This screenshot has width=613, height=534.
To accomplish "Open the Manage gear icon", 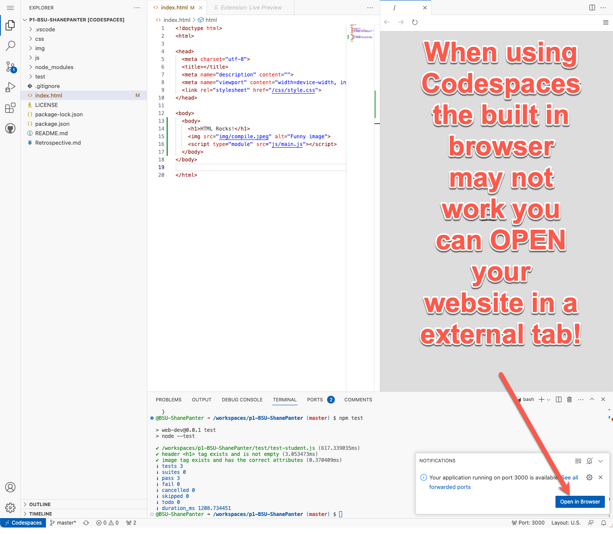I will [x=10, y=508].
